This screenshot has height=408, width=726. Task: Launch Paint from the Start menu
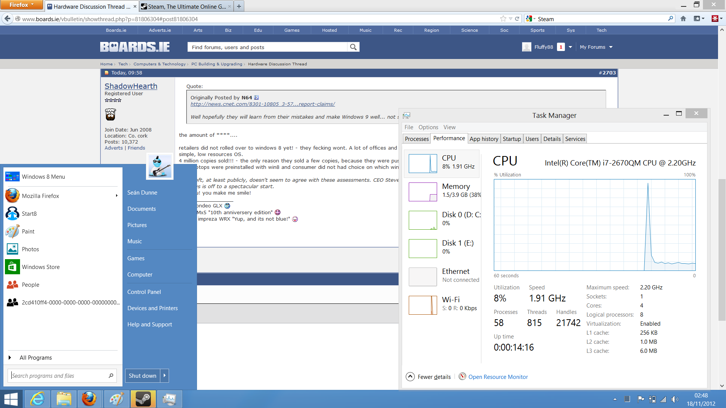62,231
